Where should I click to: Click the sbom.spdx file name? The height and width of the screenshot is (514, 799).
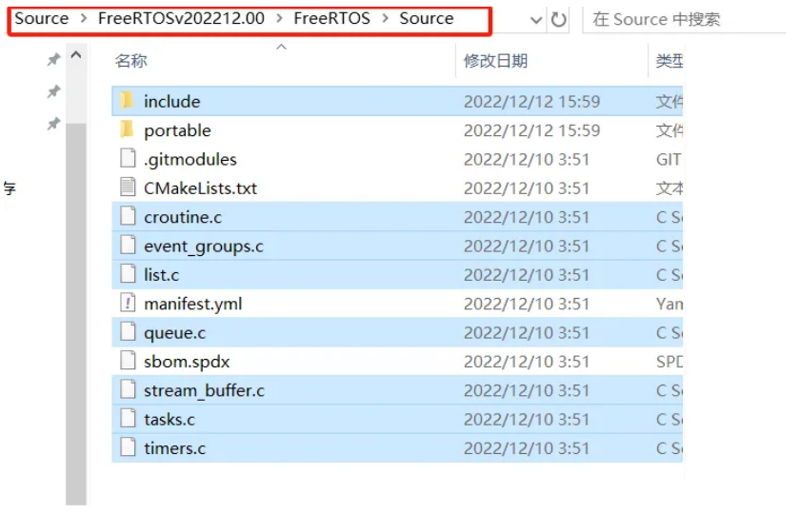(187, 363)
